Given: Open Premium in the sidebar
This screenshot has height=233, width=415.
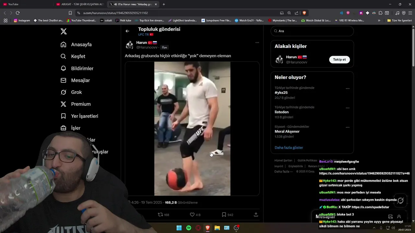Looking at the screenshot, I should [x=76, y=104].
